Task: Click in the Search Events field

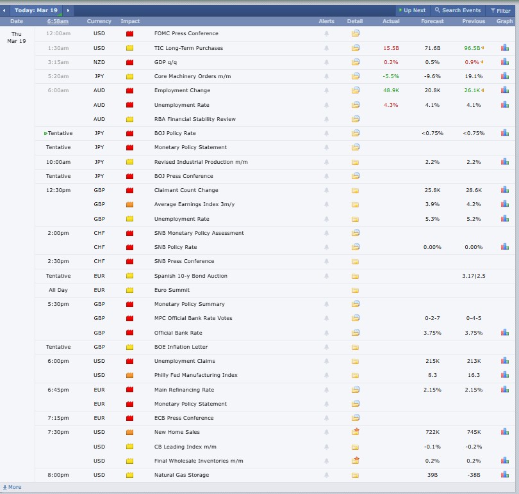Action: click(457, 10)
